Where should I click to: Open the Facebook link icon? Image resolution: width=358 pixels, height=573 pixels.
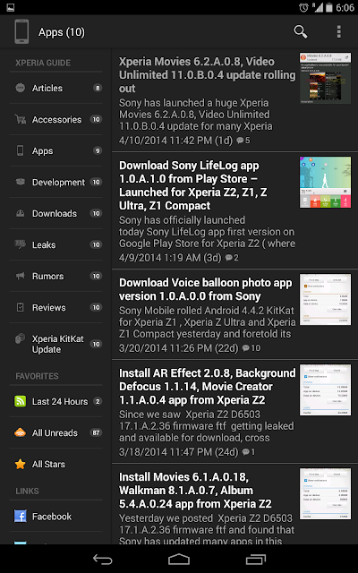(x=21, y=516)
